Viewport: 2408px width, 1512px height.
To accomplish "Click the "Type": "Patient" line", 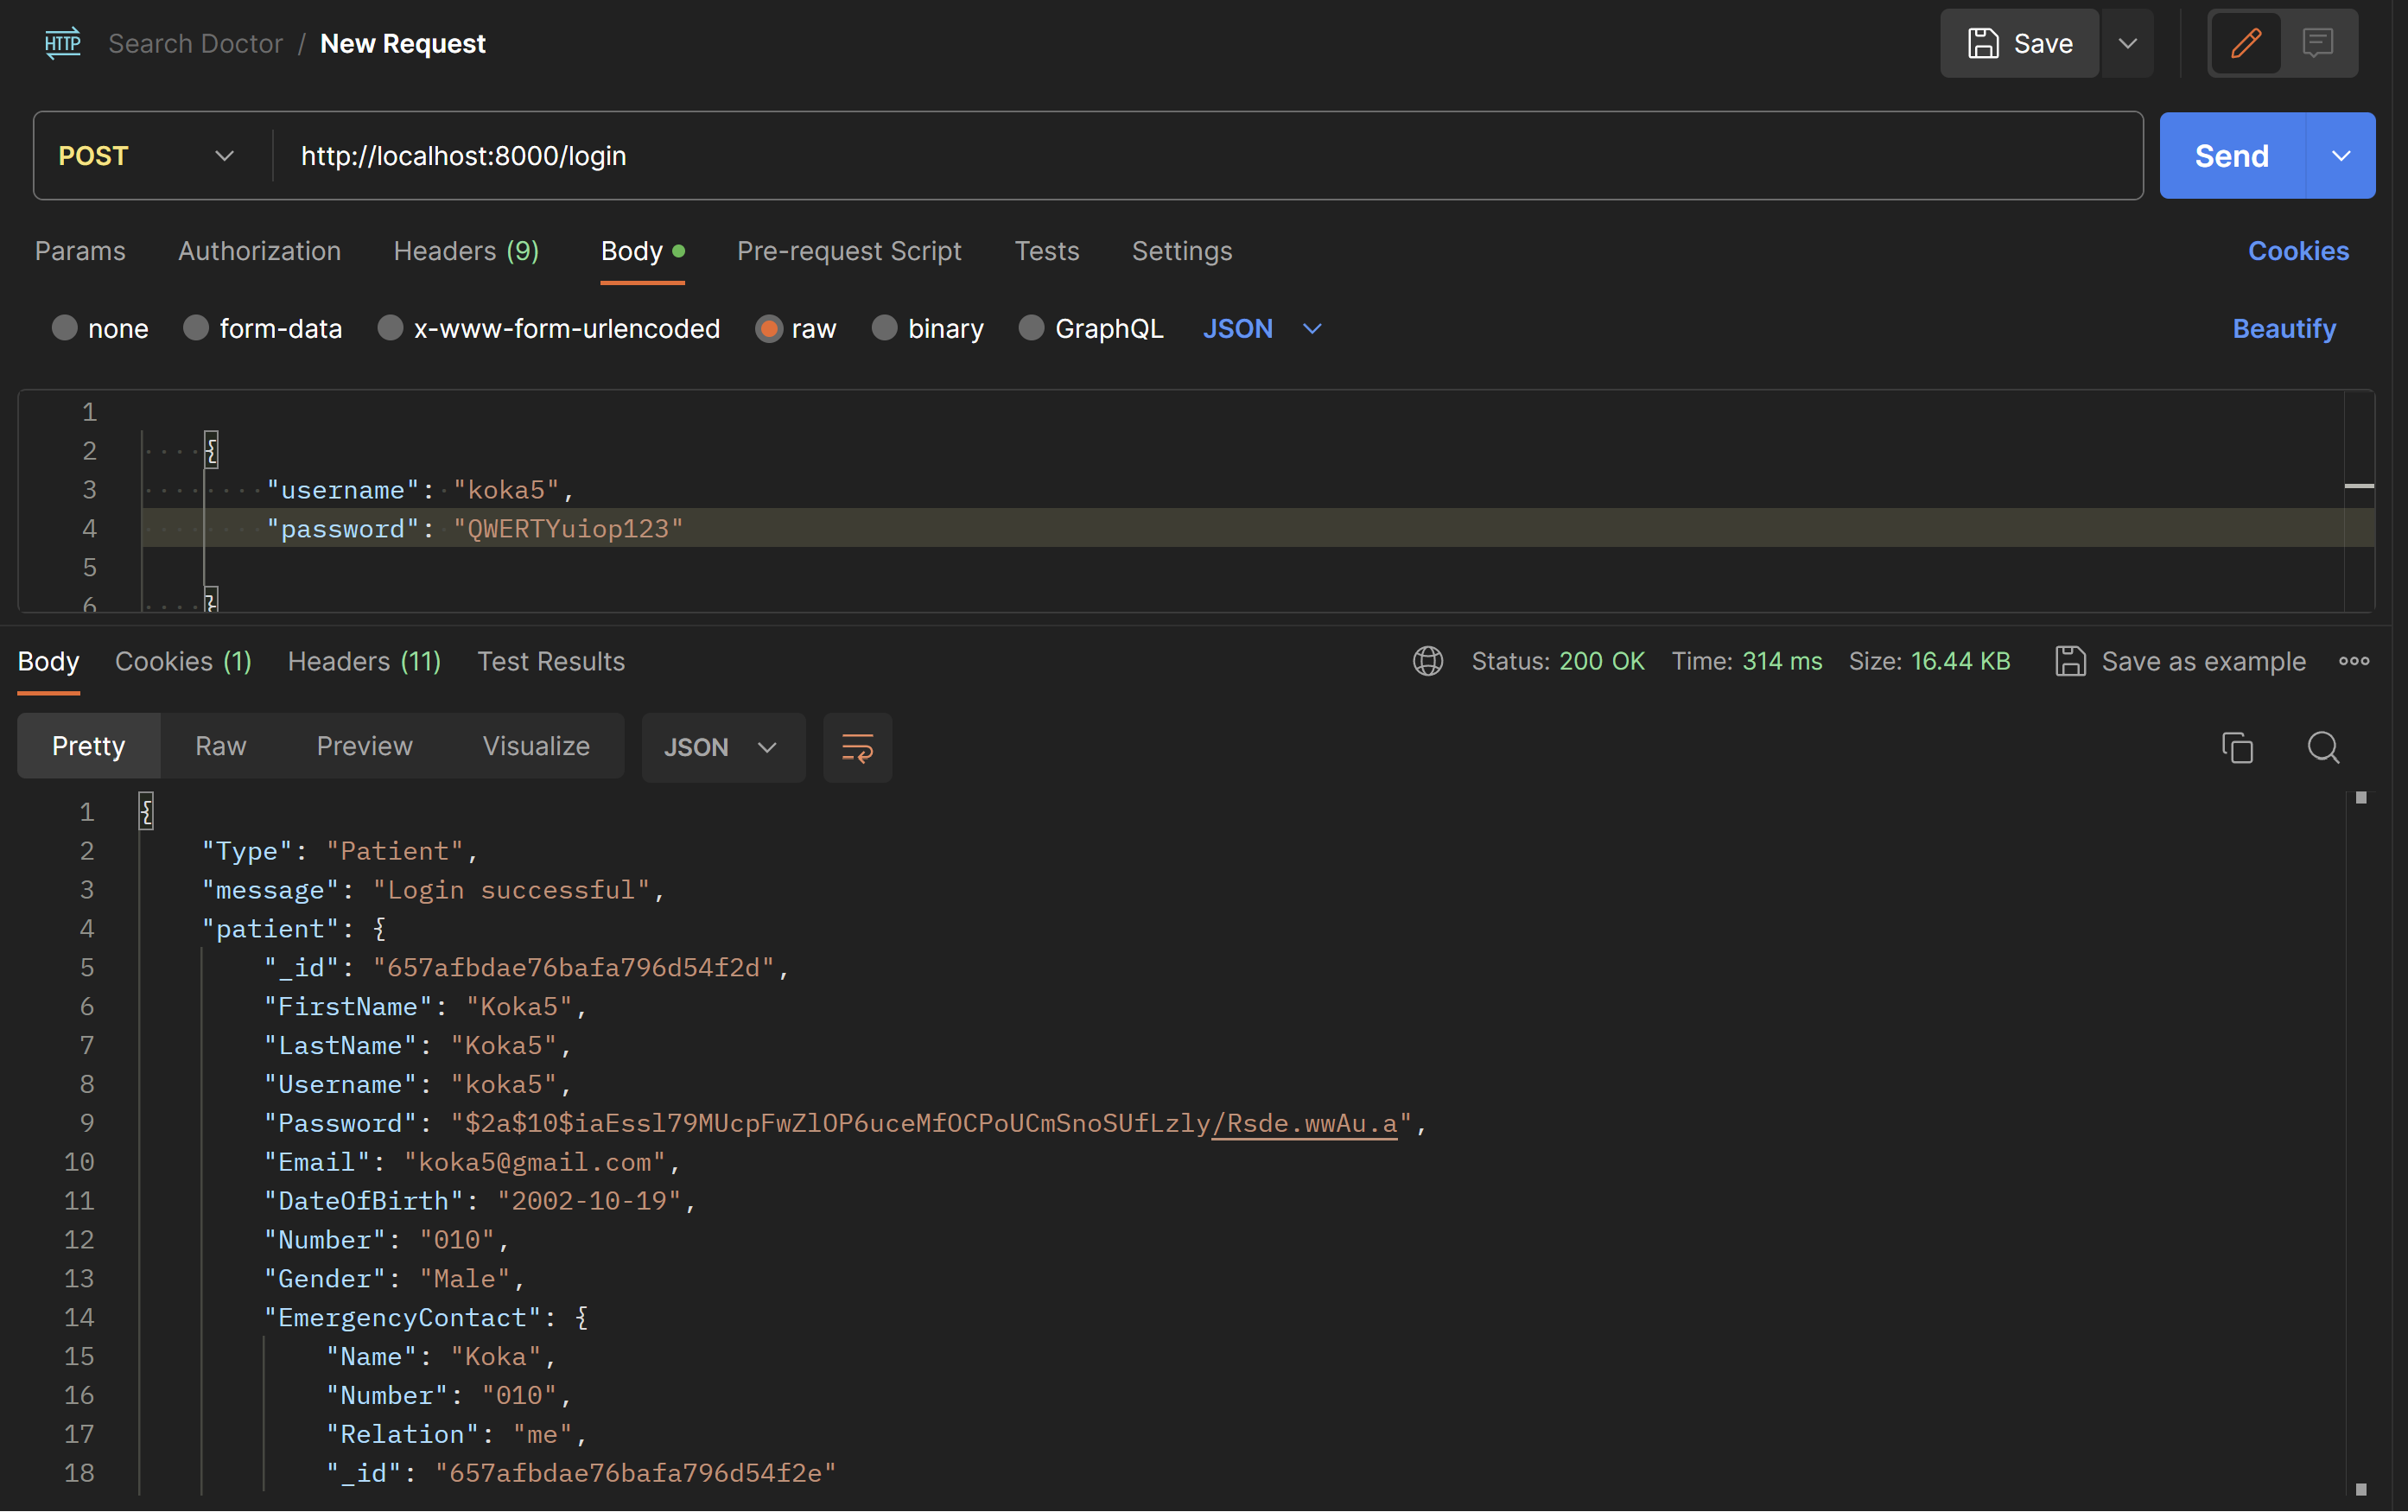I will point(340,850).
